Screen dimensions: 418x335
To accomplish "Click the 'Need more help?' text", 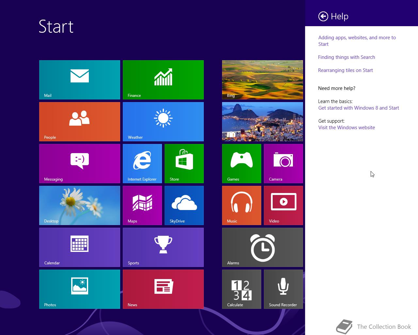I will (x=337, y=88).
